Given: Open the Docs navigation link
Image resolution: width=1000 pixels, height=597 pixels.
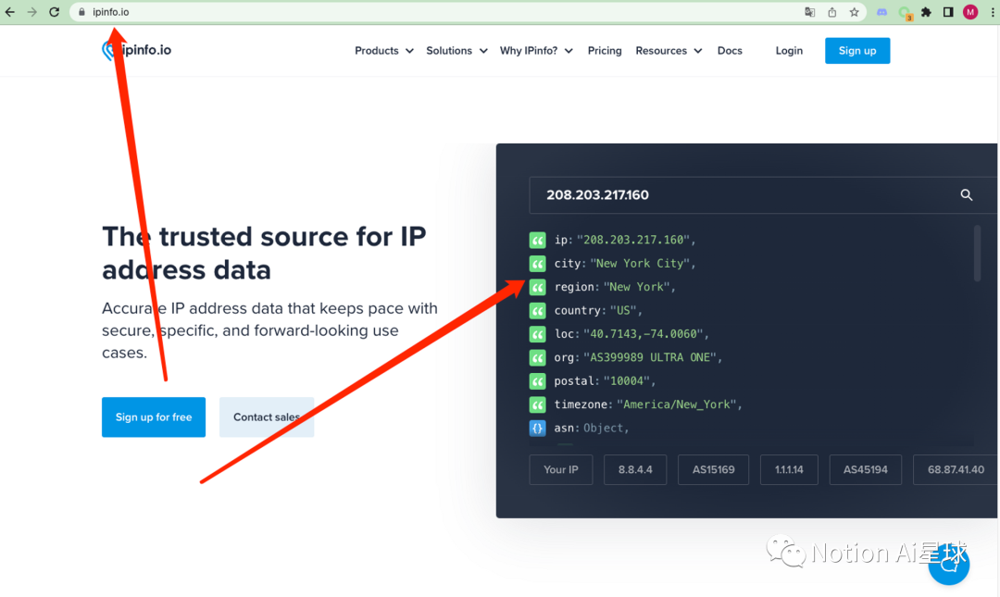Looking at the screenshot, I should pyautogui.click(x=730, y=51).
